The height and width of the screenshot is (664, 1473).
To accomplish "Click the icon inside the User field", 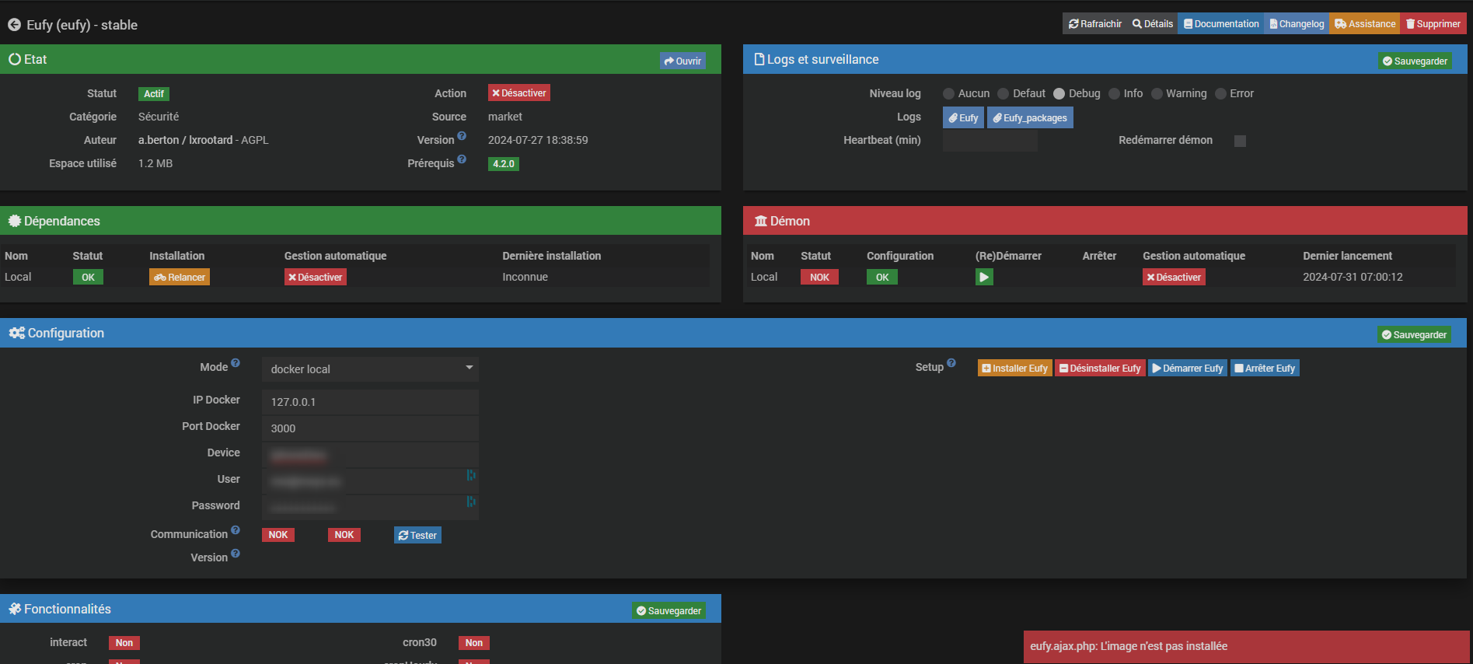I will point(470,475).
